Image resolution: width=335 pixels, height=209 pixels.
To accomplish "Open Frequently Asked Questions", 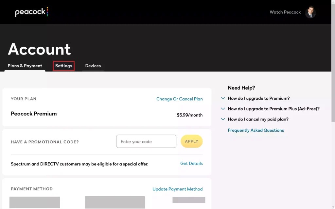I will (256, 130).
